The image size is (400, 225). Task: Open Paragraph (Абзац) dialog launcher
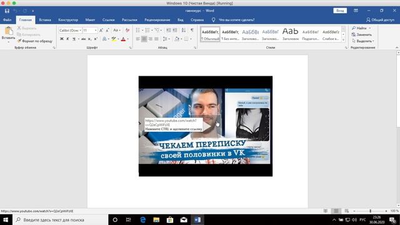pyautogui.click(x=195, y=47)
